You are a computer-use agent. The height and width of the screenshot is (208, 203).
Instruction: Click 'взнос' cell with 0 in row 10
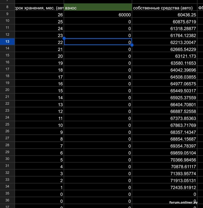98,21
